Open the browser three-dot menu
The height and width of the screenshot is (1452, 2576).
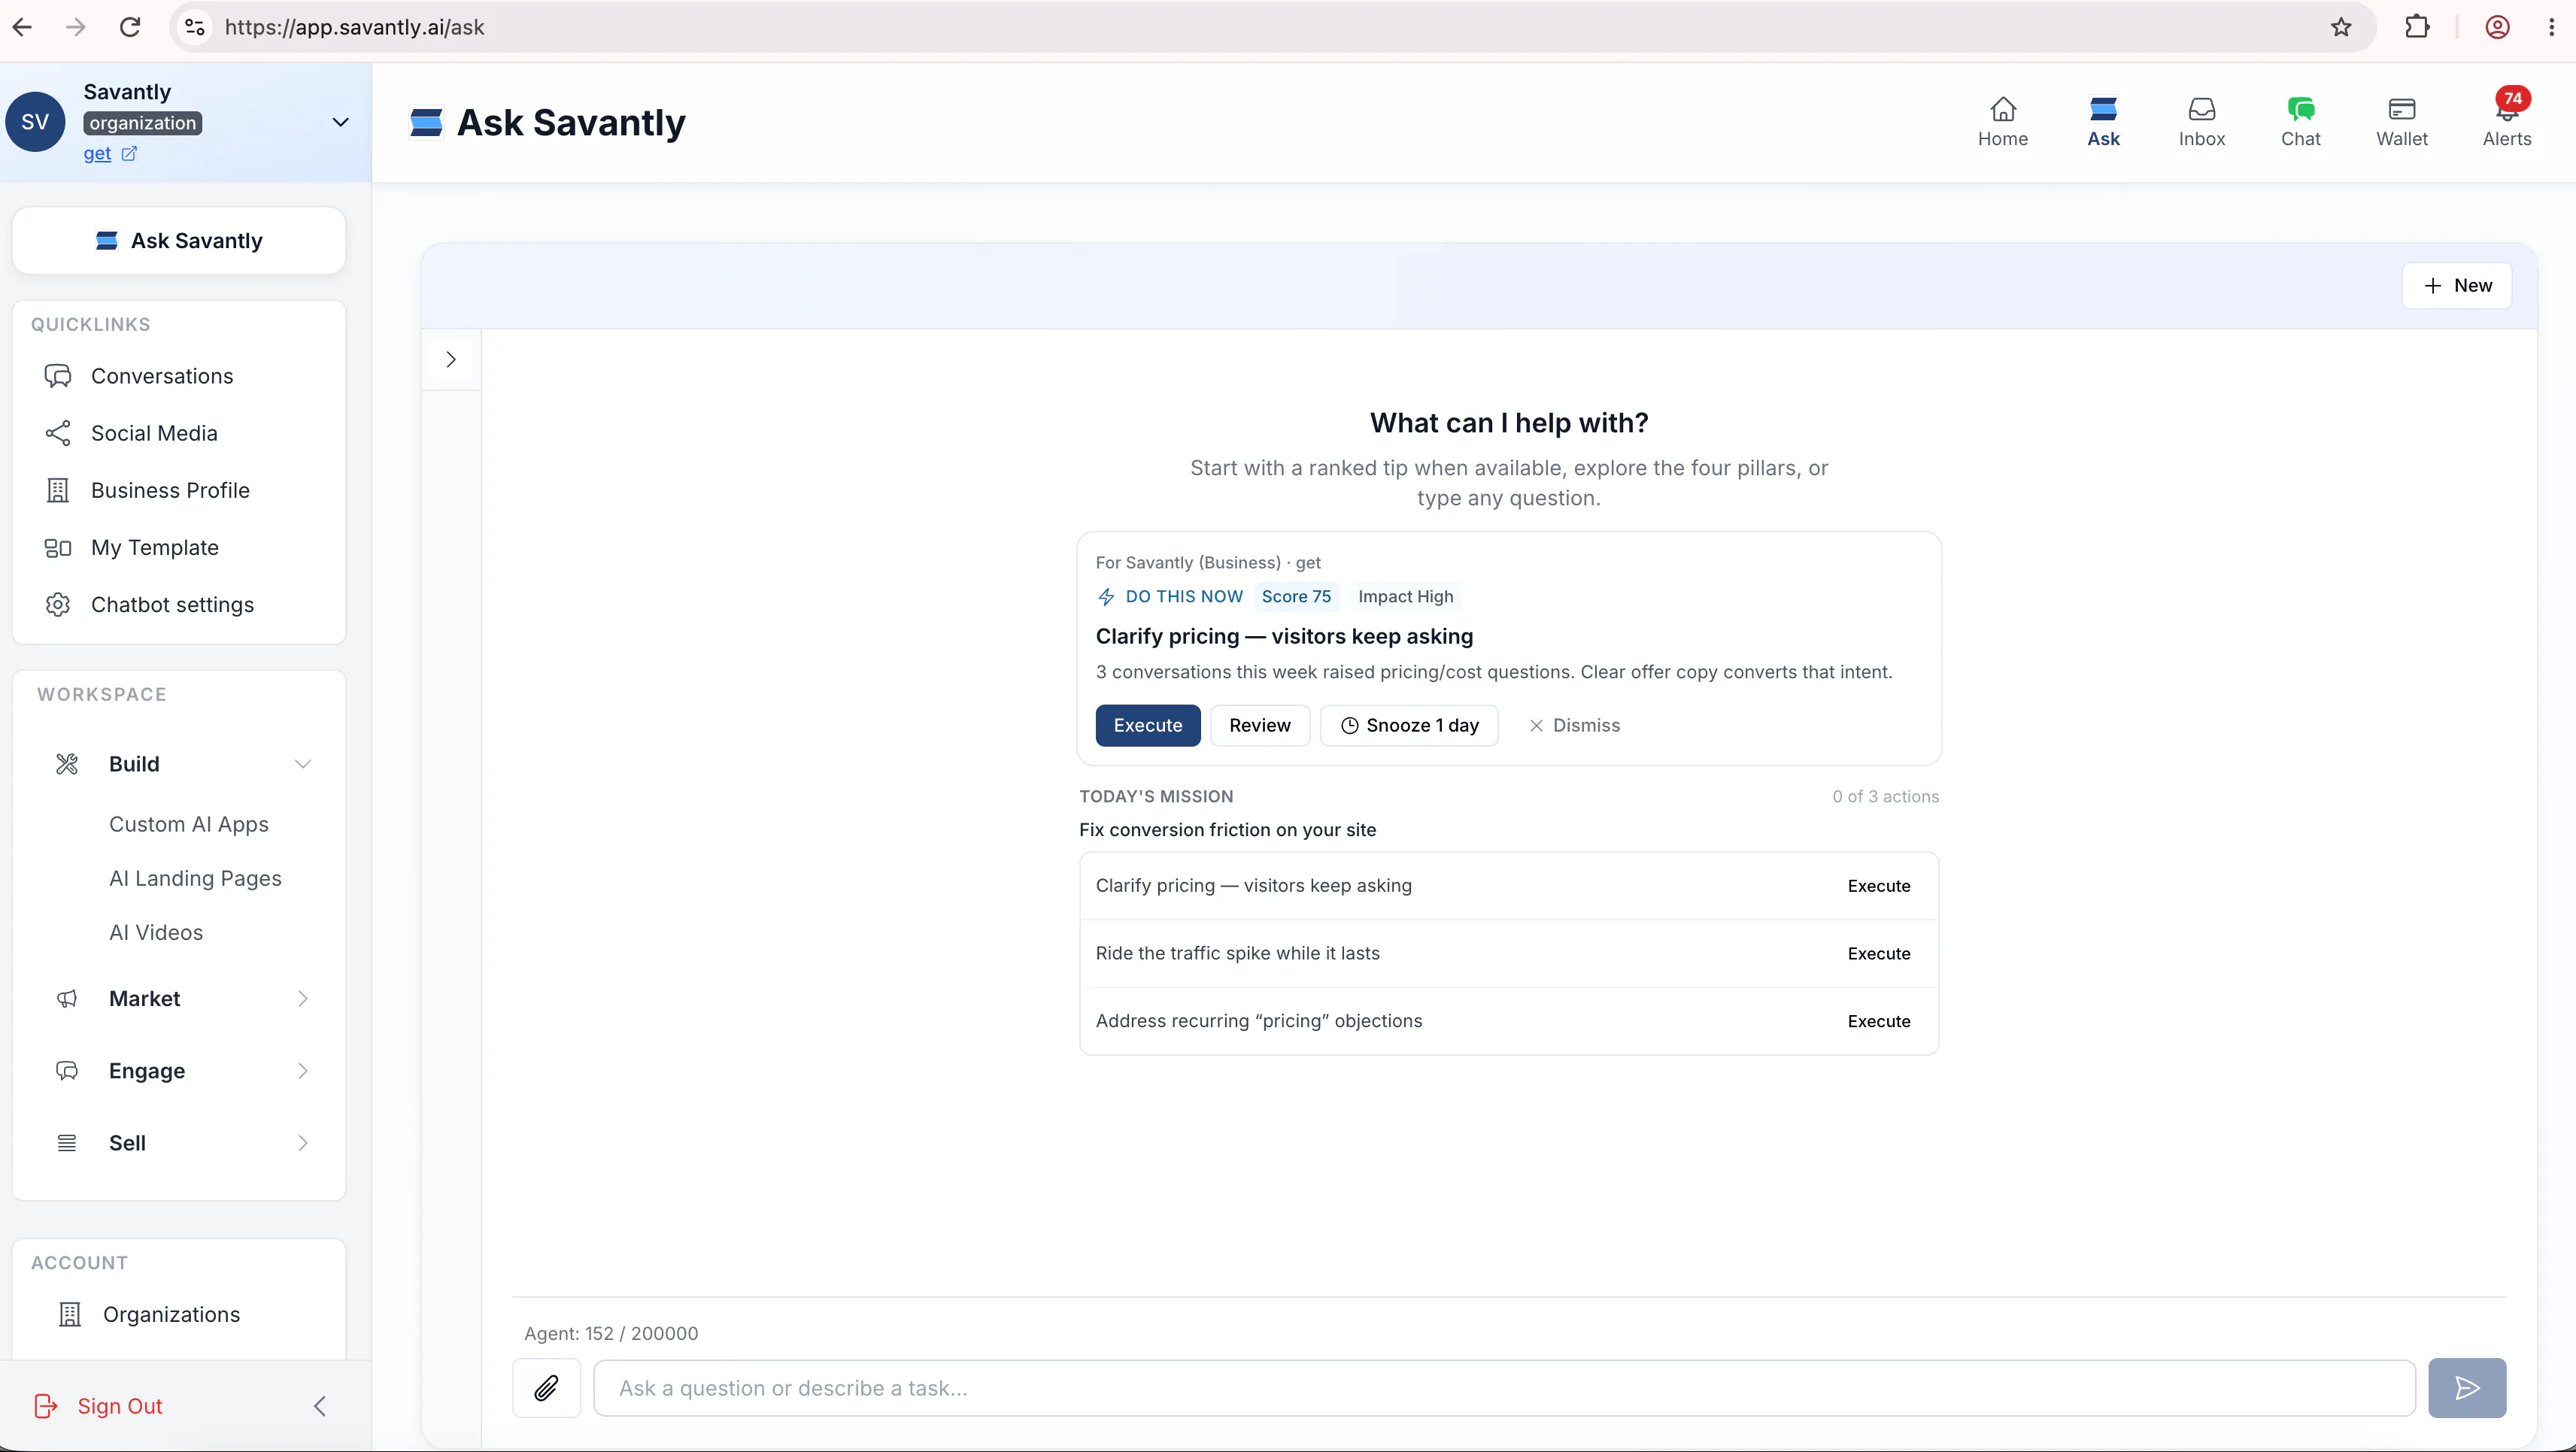coord(2552,27)
